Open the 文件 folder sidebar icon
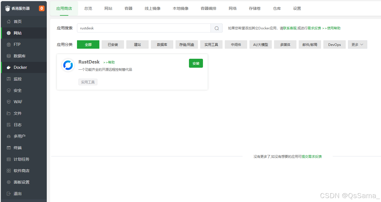This screenshot has height=202, width=381. (x=9, y=113)
